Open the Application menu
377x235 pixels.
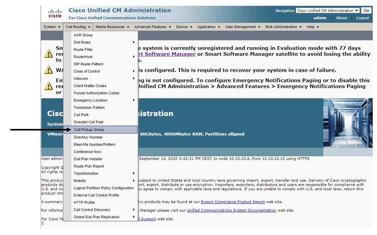(x=209, y=27)
